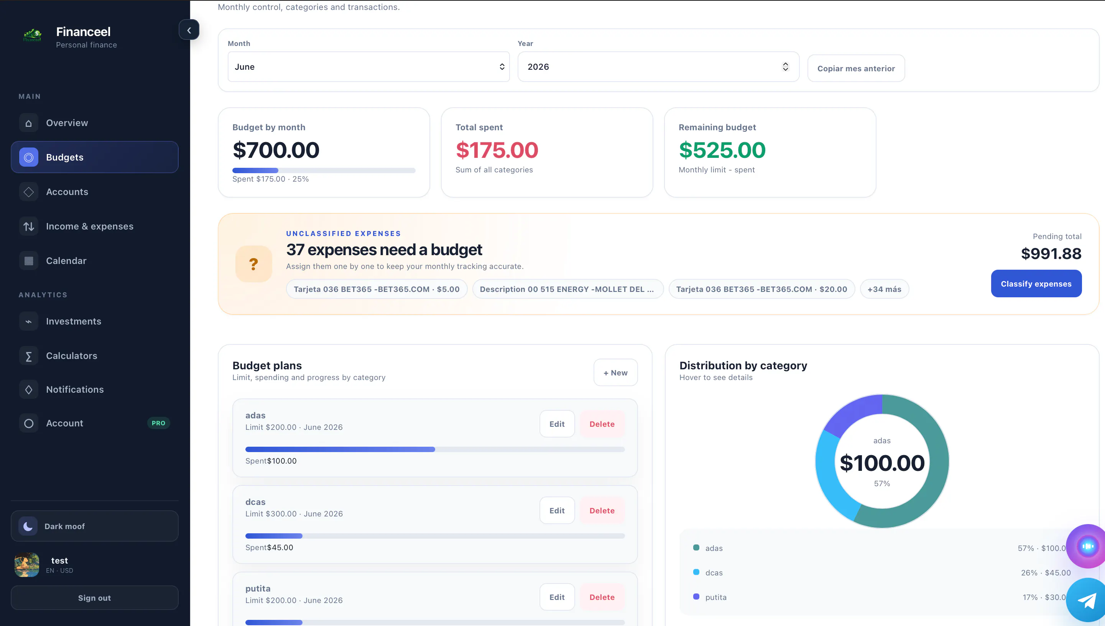Show the +34 más expenses chip

[x=884, y=289]
